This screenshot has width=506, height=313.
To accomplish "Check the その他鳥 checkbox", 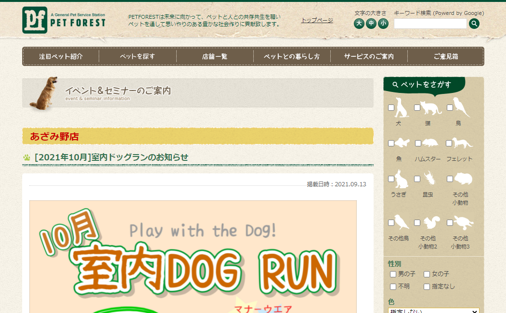I will [x=391, y=222].
